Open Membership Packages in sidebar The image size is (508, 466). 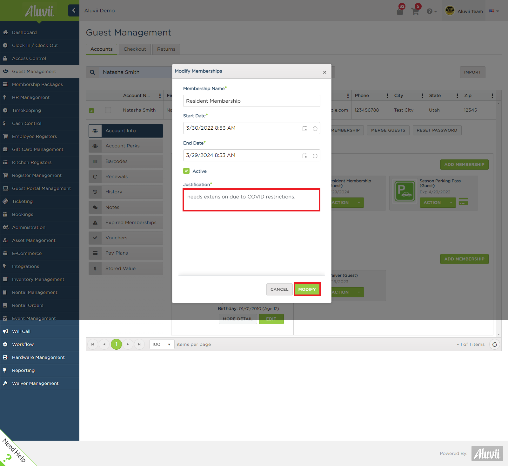click(x=40, y=84)
